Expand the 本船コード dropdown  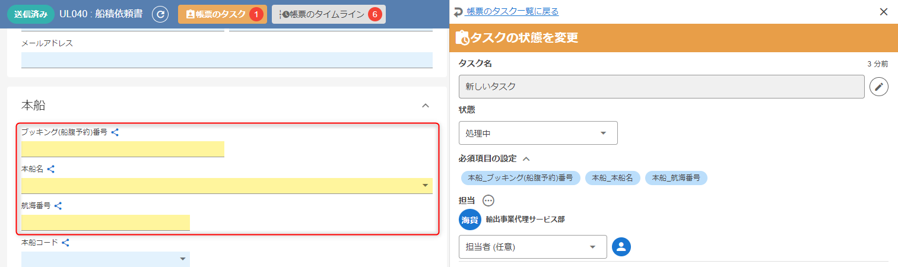tap(182, 259)
